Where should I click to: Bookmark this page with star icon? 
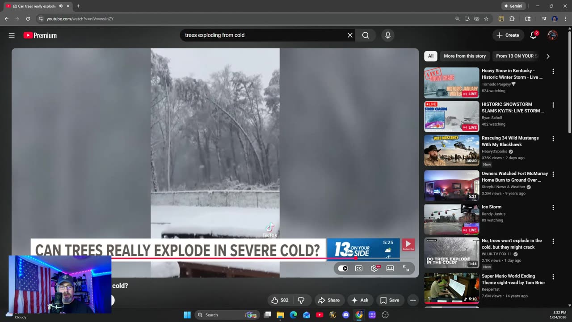coord(486,19)
